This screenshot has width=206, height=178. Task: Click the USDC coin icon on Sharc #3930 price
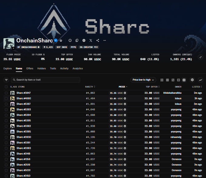click(125, 137)
